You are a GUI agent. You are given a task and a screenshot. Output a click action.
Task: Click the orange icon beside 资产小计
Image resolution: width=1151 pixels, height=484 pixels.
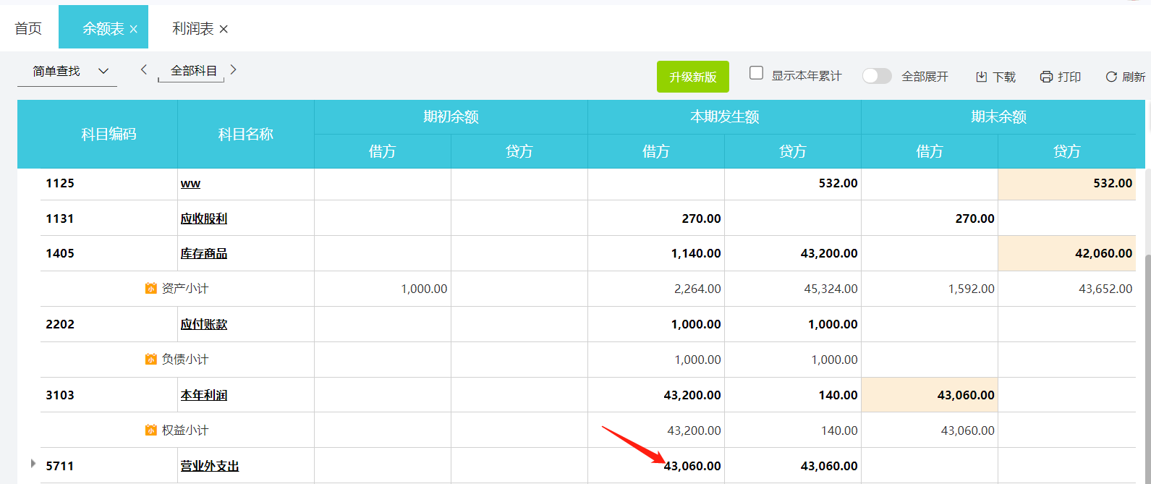[x=151, y=289]
